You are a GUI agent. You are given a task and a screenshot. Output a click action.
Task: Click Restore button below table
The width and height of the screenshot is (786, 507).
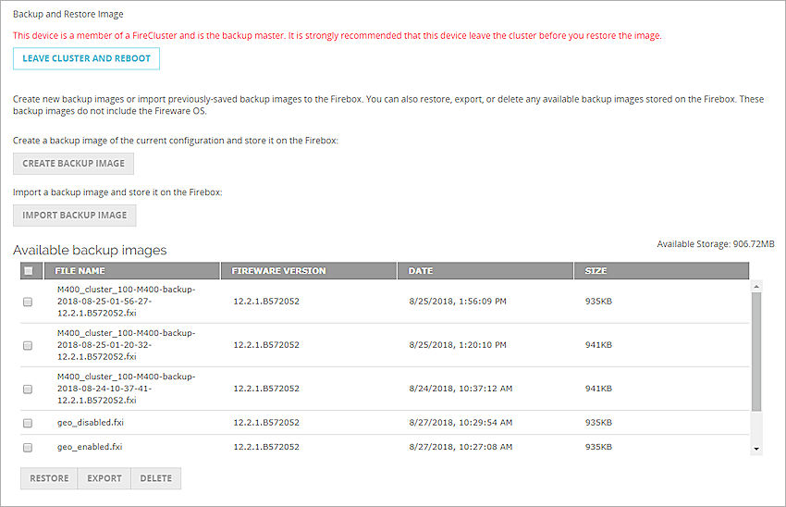[49, 478]
